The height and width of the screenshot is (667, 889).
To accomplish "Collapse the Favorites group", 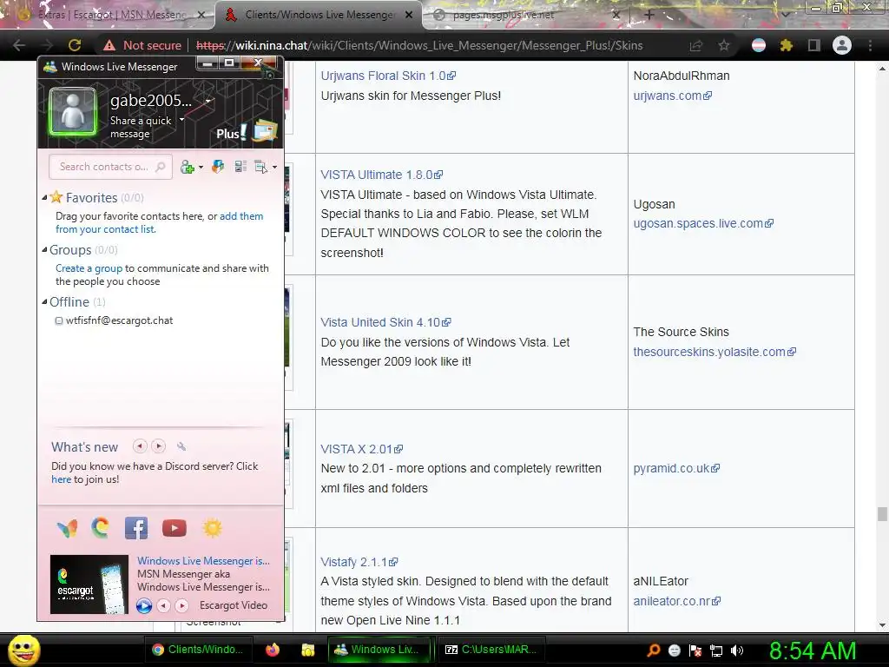I will click(x=44, y=198).
